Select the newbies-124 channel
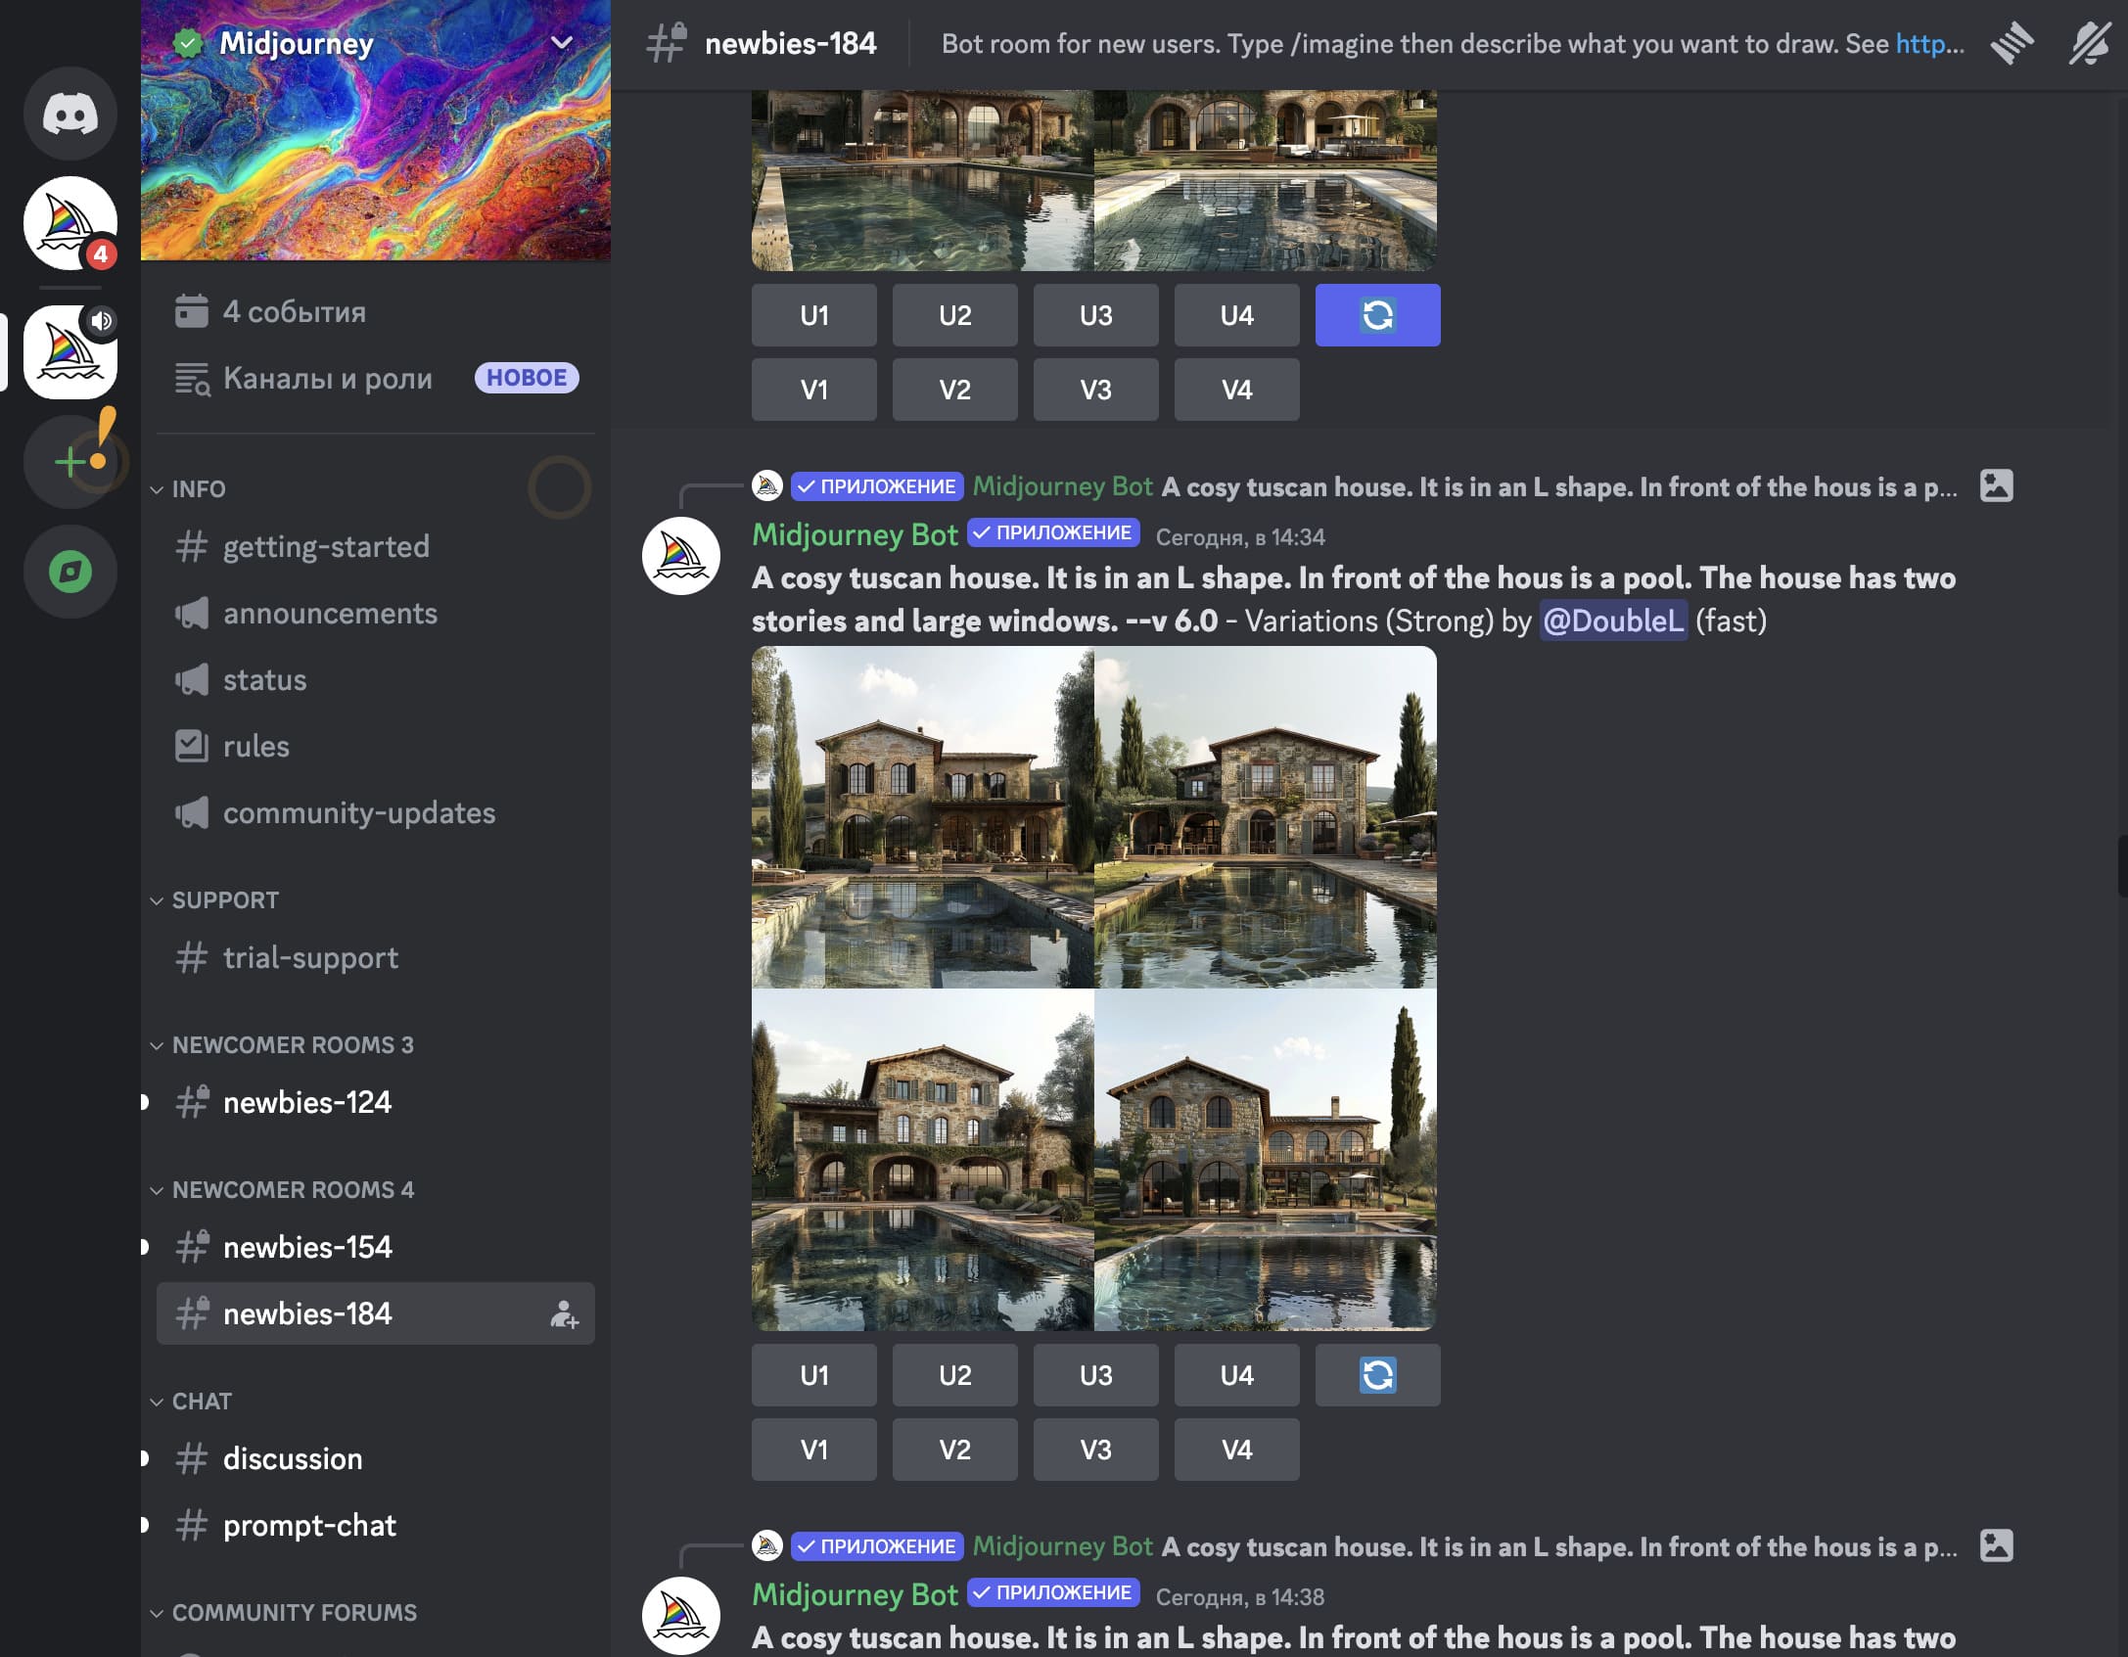The height and width of the screenshot is (1657, 2128). pyautogui.click(x=307, y=1101)
